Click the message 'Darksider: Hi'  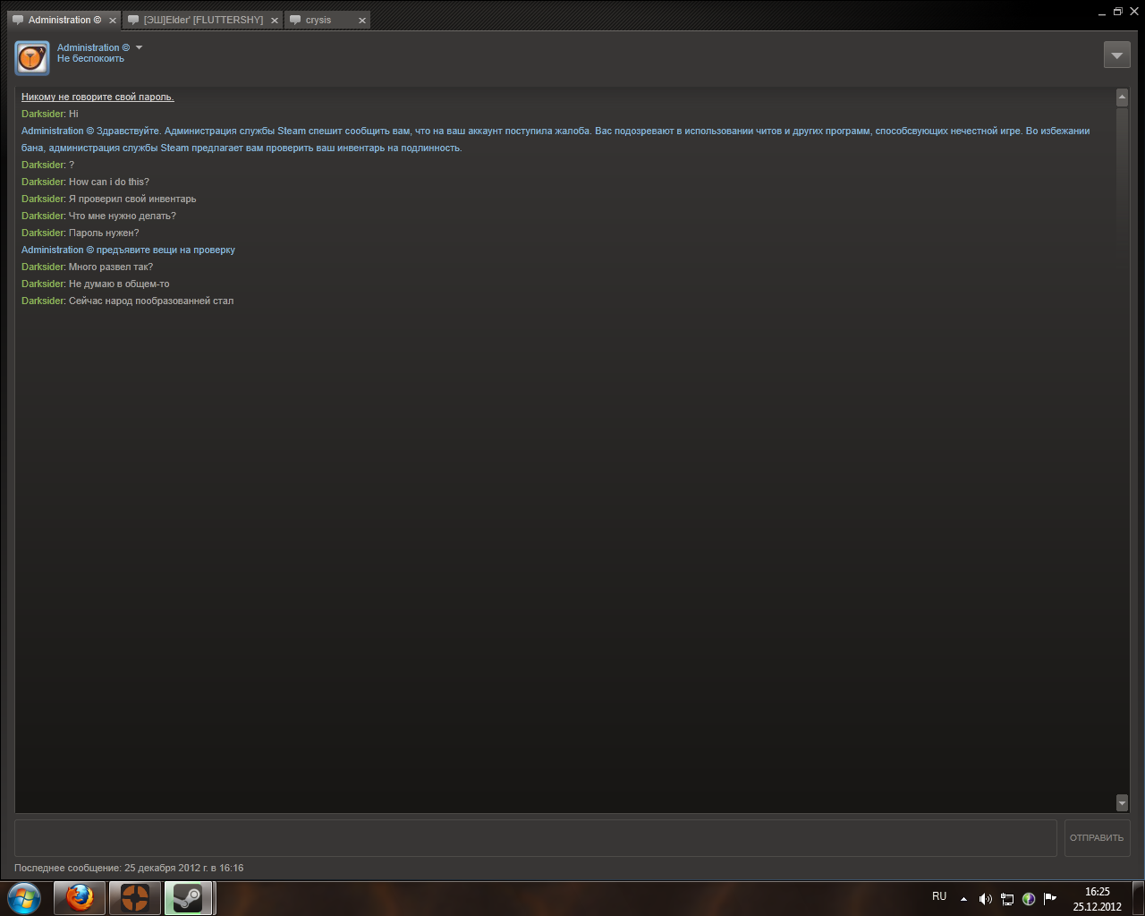[x=50, y=114]
